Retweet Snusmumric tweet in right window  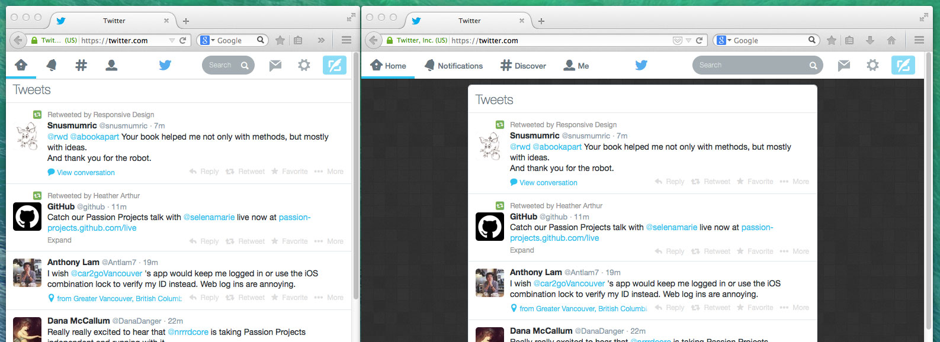pyautogui.click(x=711, y=182)
